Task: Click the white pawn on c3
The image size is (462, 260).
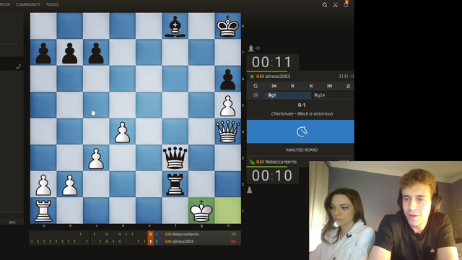Action: click(96, 159)
